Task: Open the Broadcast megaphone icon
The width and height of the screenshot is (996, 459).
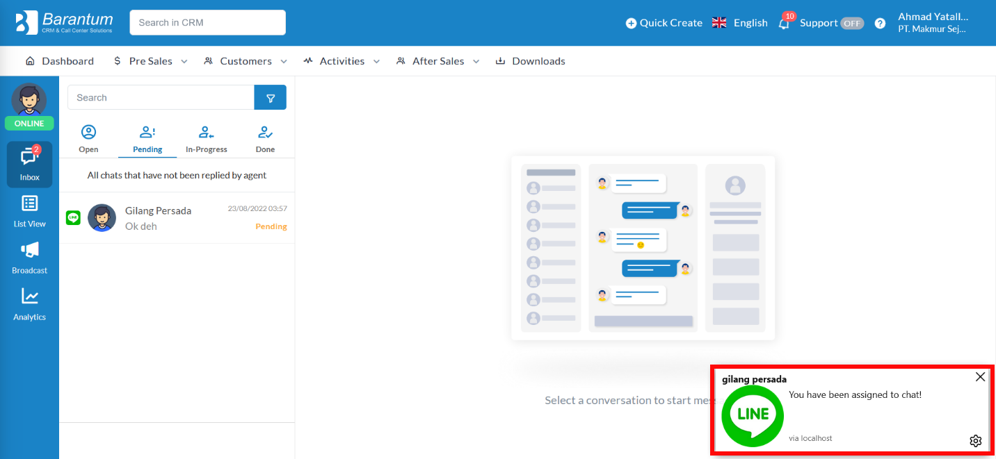Action: 29,258
